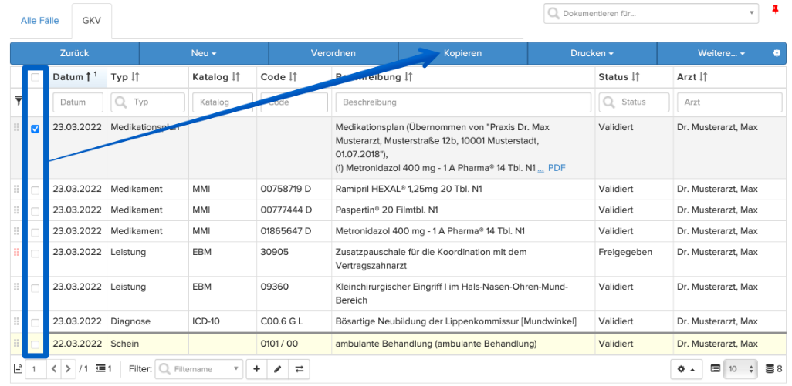
Task: Select the GKV tab
Action: click(91, 21)
